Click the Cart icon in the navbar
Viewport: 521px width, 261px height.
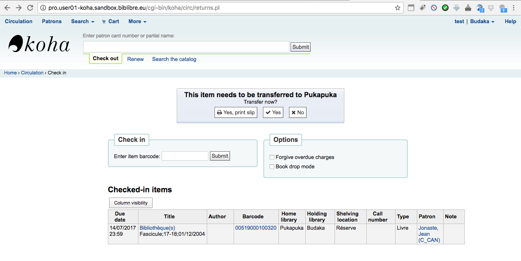[x=104, y=22]
